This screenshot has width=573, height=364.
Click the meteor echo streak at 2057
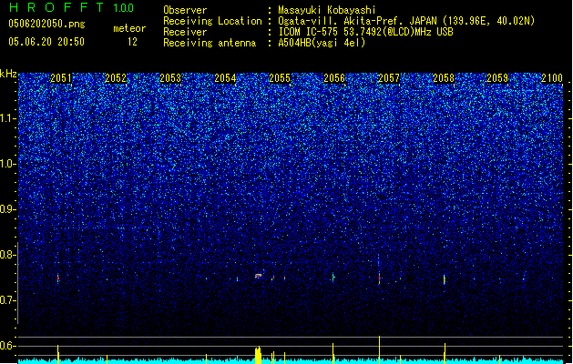379,278
